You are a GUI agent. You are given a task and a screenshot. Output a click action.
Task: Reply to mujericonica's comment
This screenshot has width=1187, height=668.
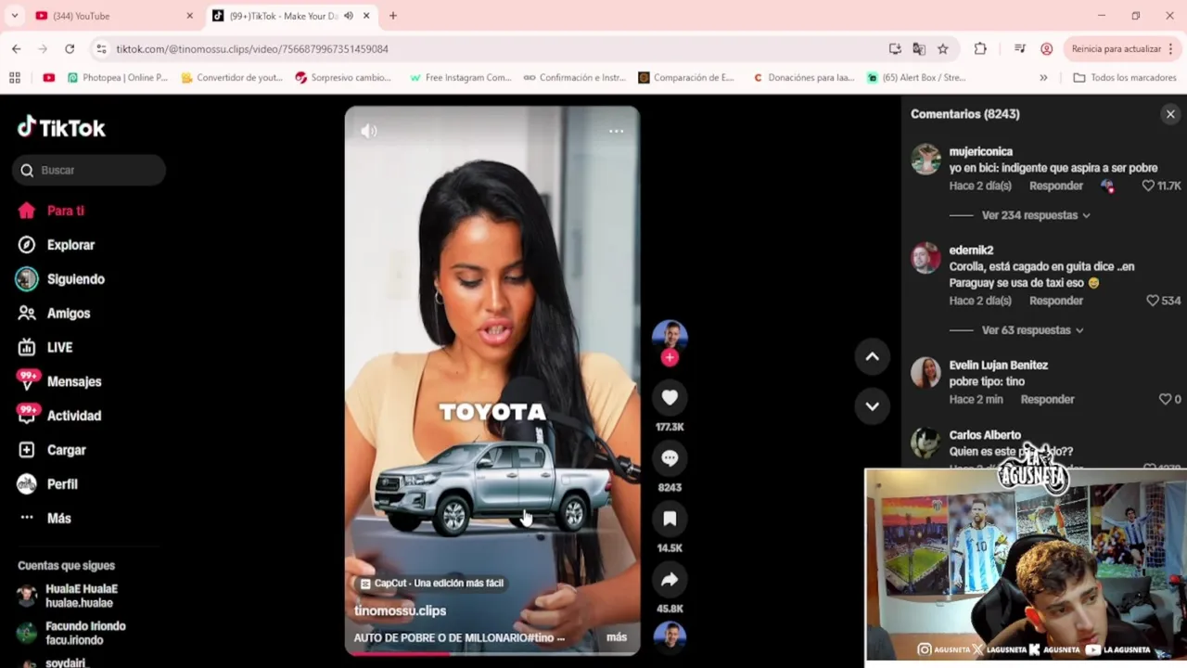pyautogui.click(x=1056, y=186)
